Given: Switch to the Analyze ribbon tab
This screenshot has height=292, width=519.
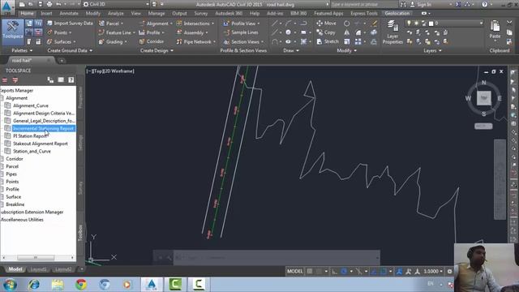Looking at the screenshot, I should point(115,13).
